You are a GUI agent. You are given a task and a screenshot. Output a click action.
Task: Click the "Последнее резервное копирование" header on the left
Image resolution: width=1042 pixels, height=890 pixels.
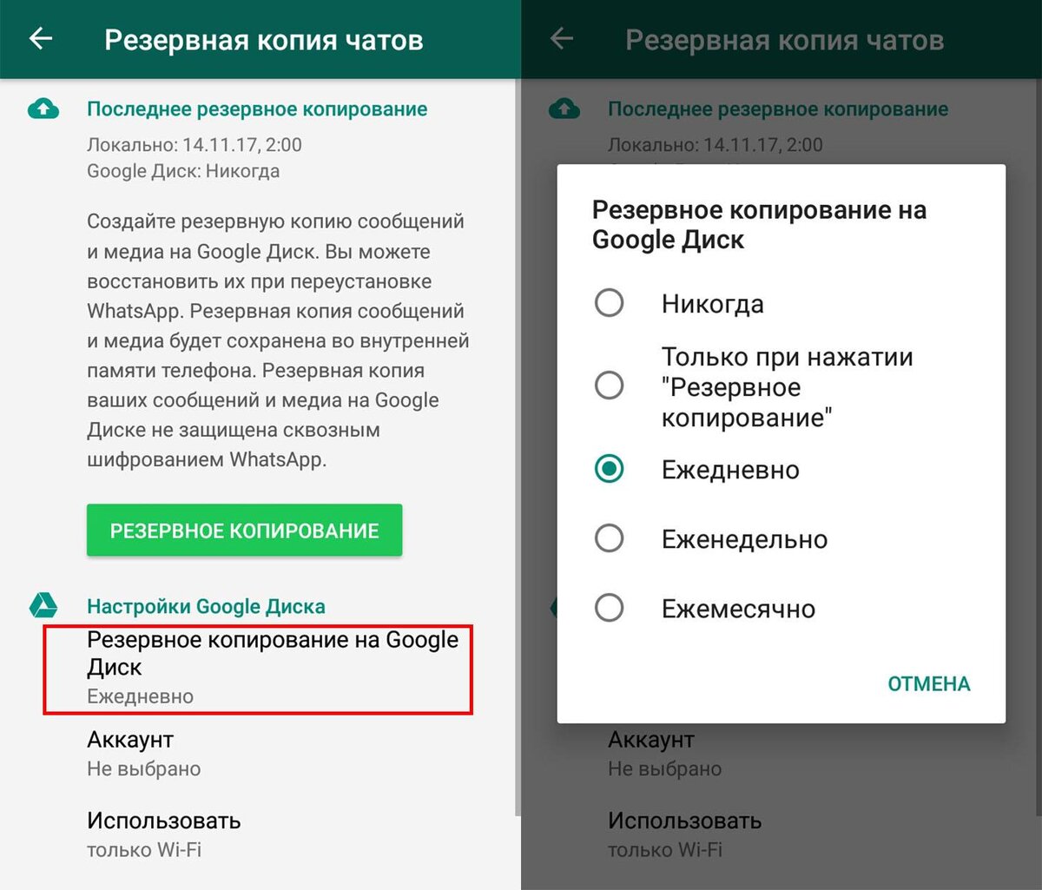(x=257, y=109)
